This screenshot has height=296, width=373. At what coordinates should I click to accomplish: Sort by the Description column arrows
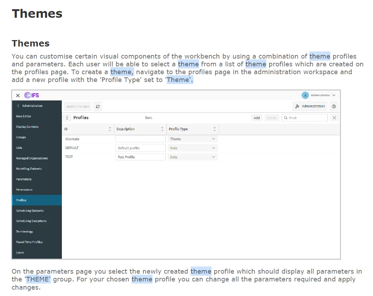click(162, 129)
